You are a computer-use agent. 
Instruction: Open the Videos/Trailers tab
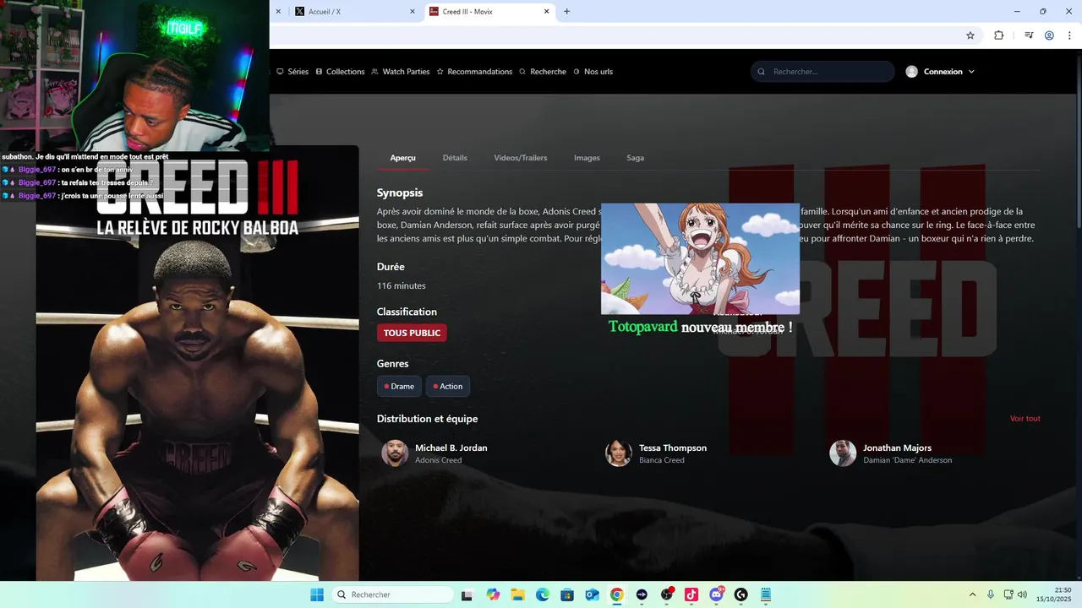521,158
